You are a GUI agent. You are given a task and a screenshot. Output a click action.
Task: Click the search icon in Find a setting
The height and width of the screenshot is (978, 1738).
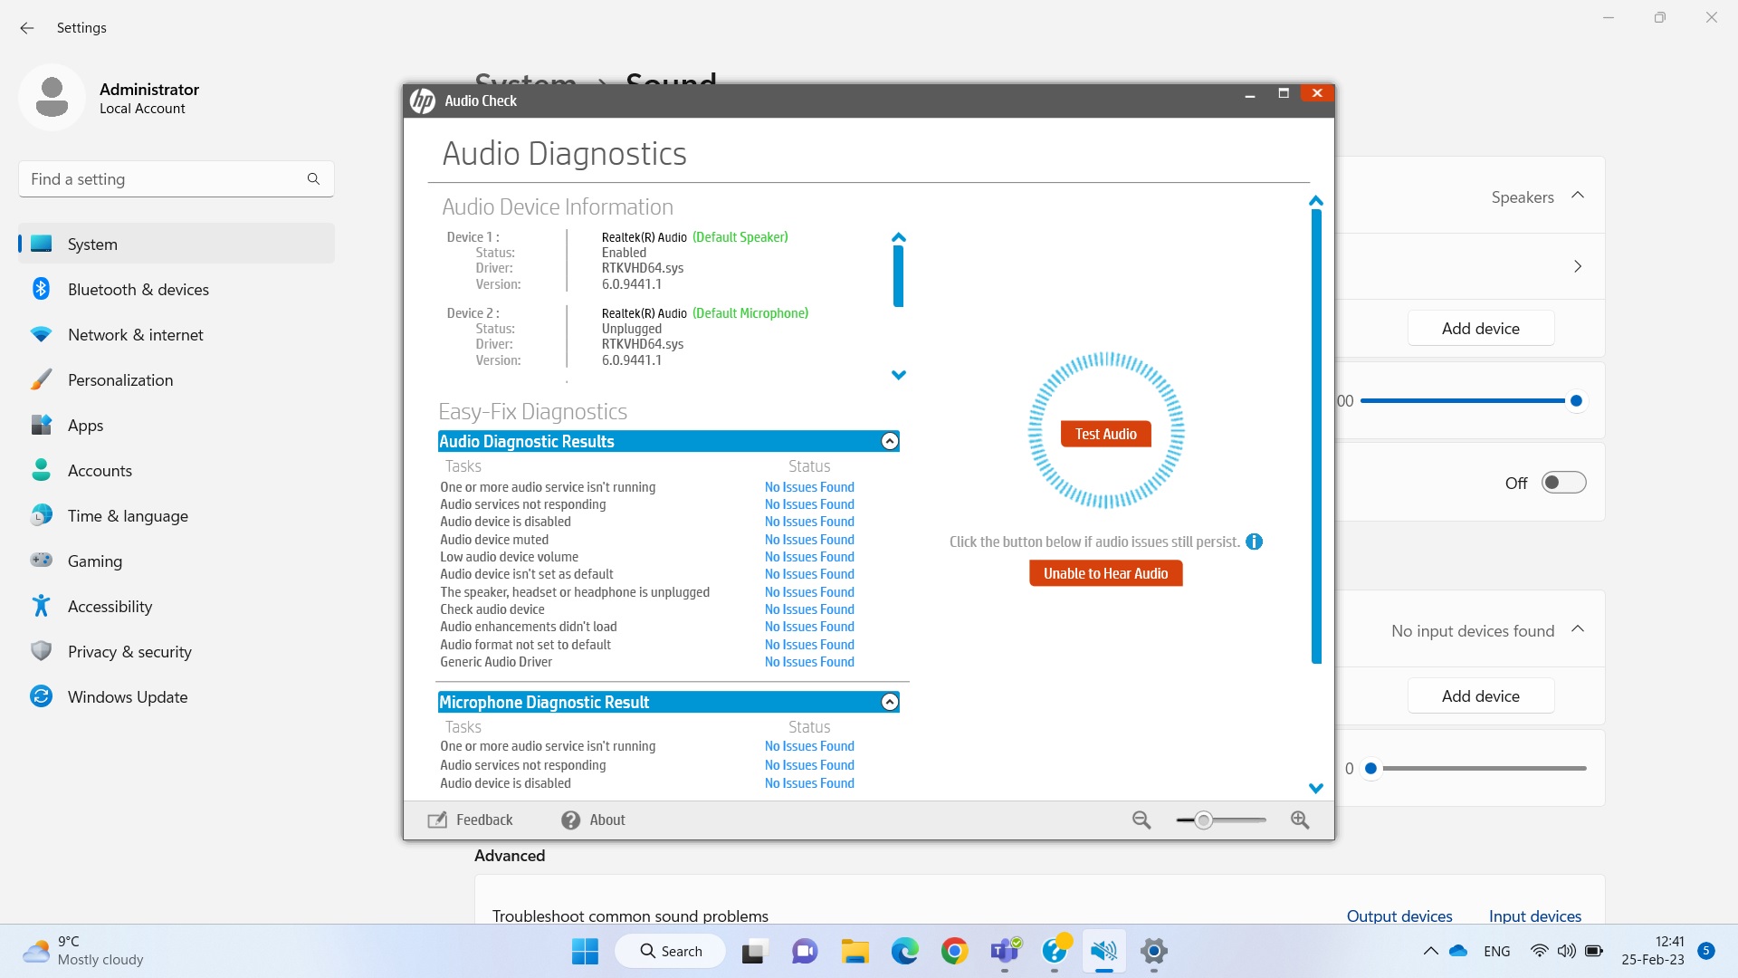pos(313,178)
